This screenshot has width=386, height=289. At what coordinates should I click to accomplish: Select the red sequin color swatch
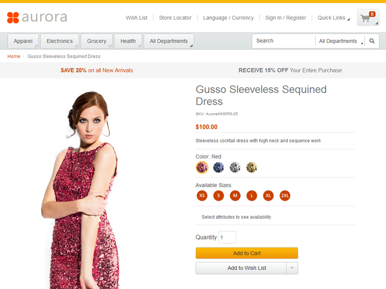click(x=202, y=167)
